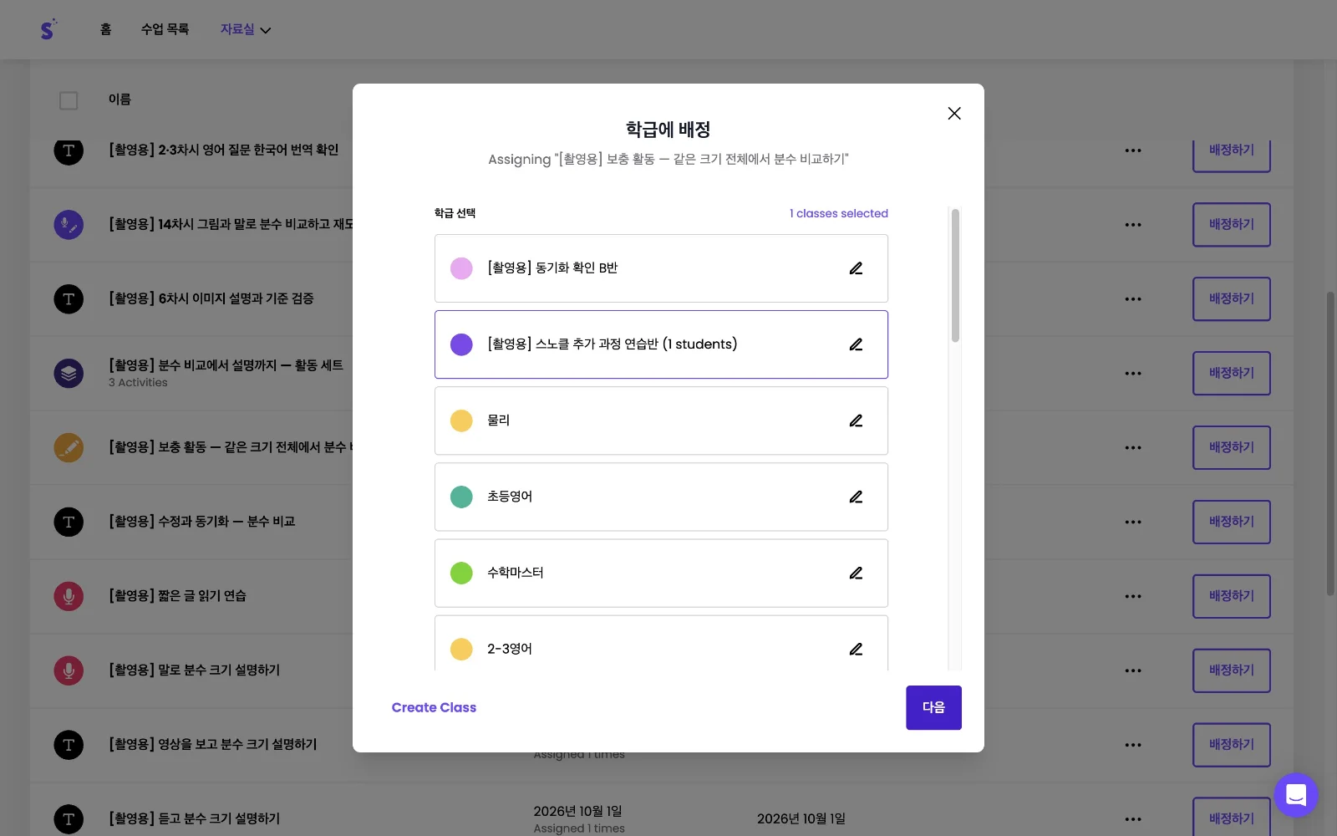The width and height of the screenshot is (1337, 836).
Task: Click the page scrollbar on right edge
Action: tap(1330, 443)
